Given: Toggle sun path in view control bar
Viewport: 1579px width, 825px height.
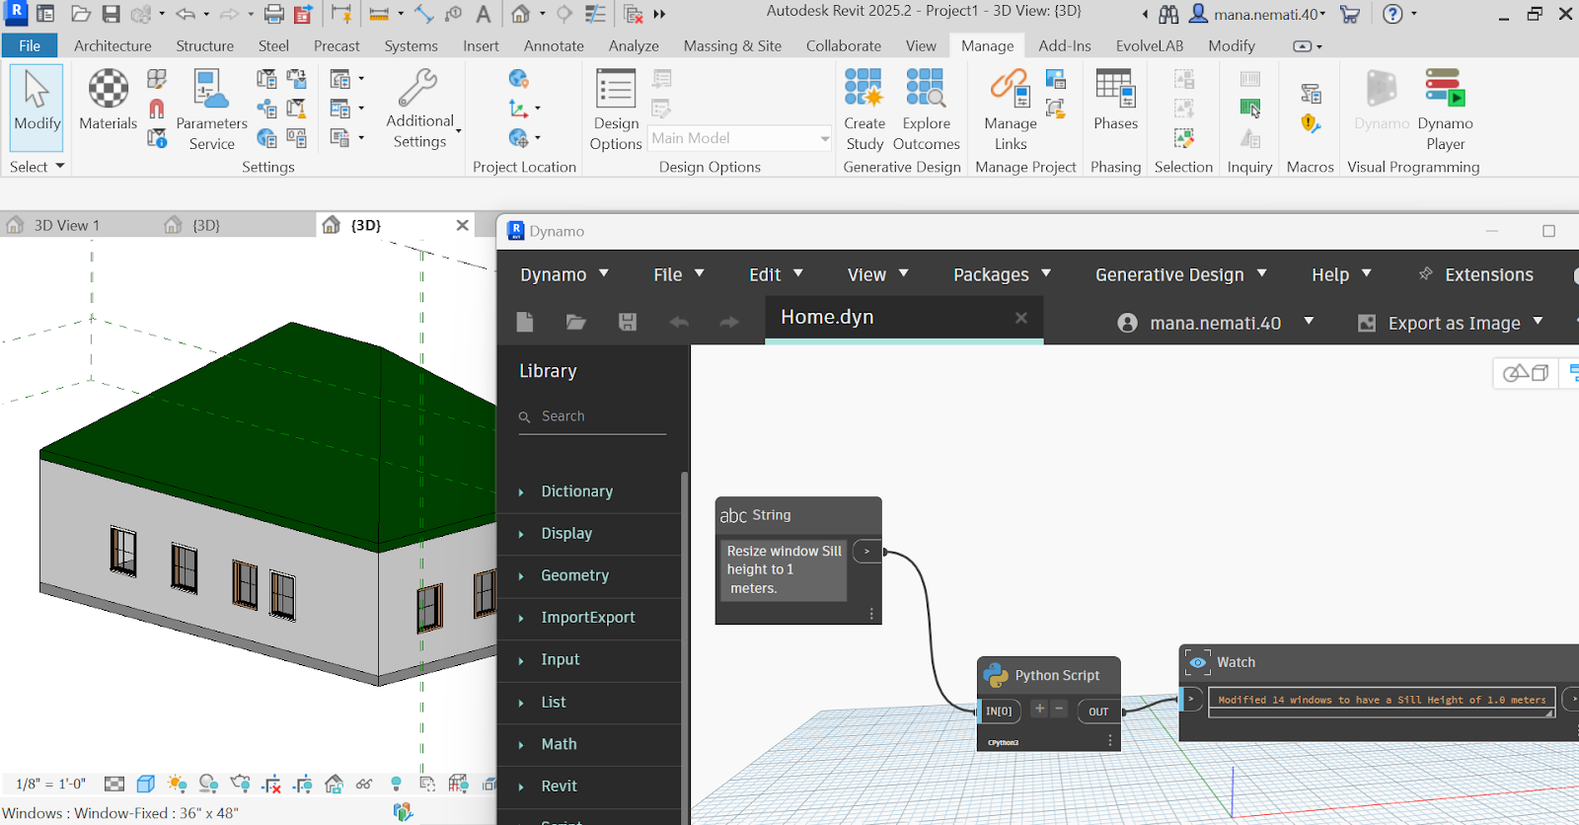Looking at the screenshot, I should [x=178, y=785].
